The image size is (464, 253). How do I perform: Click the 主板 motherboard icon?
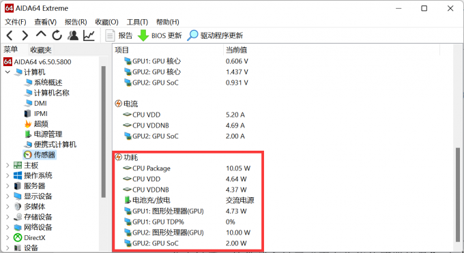(x=18, y=165)
